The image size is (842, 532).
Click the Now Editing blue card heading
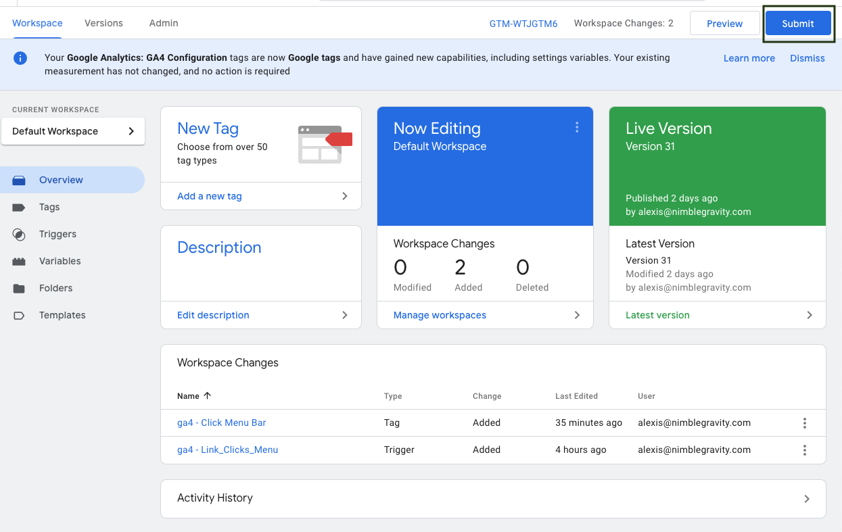click(x=437, y=128)
